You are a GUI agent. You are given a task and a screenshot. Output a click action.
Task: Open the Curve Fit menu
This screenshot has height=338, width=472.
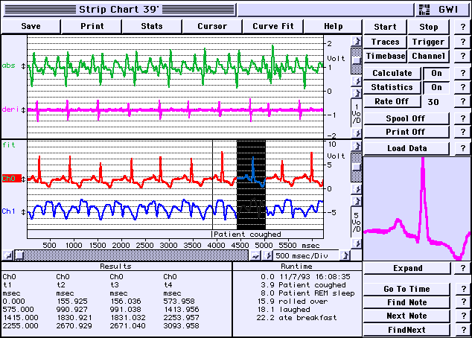tap(273, 25)
